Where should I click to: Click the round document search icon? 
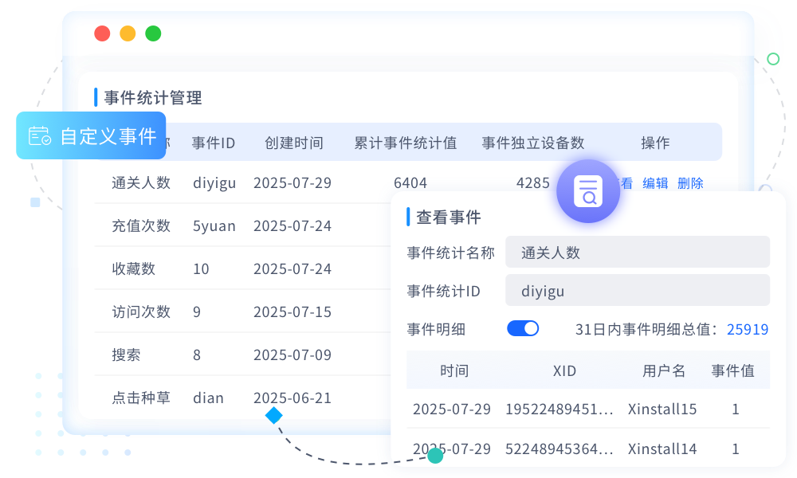point(588,190)
